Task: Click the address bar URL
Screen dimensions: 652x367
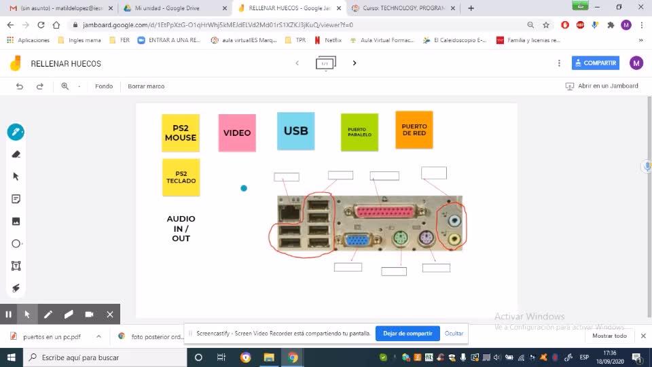Action: click(218, 25)
